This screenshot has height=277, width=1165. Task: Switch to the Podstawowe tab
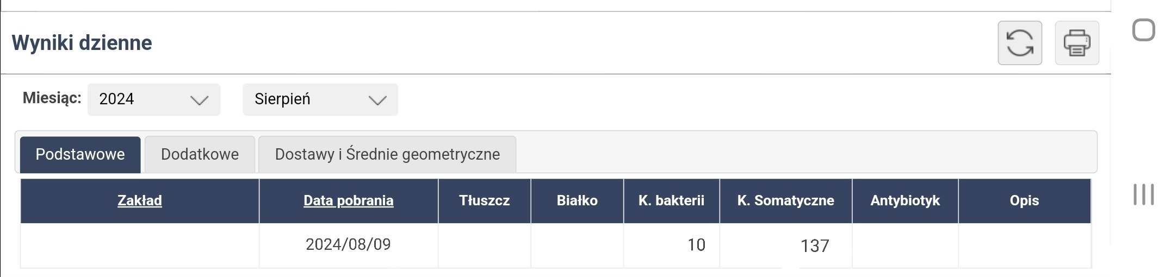click(80, 154)
